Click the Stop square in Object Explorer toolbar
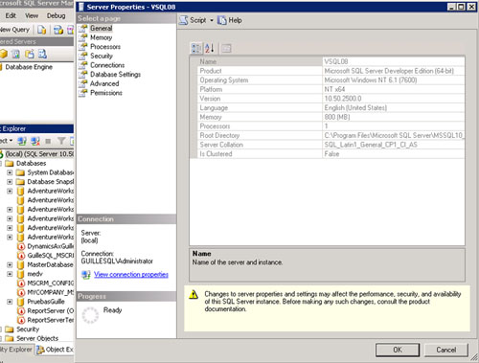Screen dimensions: 479x363 48,141
